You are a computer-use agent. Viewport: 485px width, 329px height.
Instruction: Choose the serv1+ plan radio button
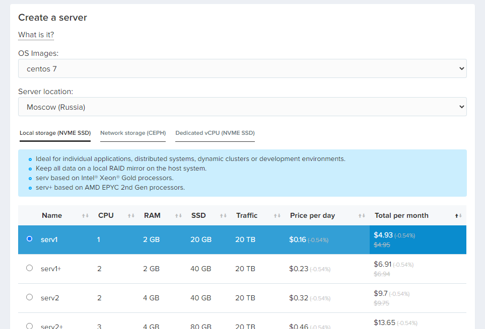click(x=29, y=268)
